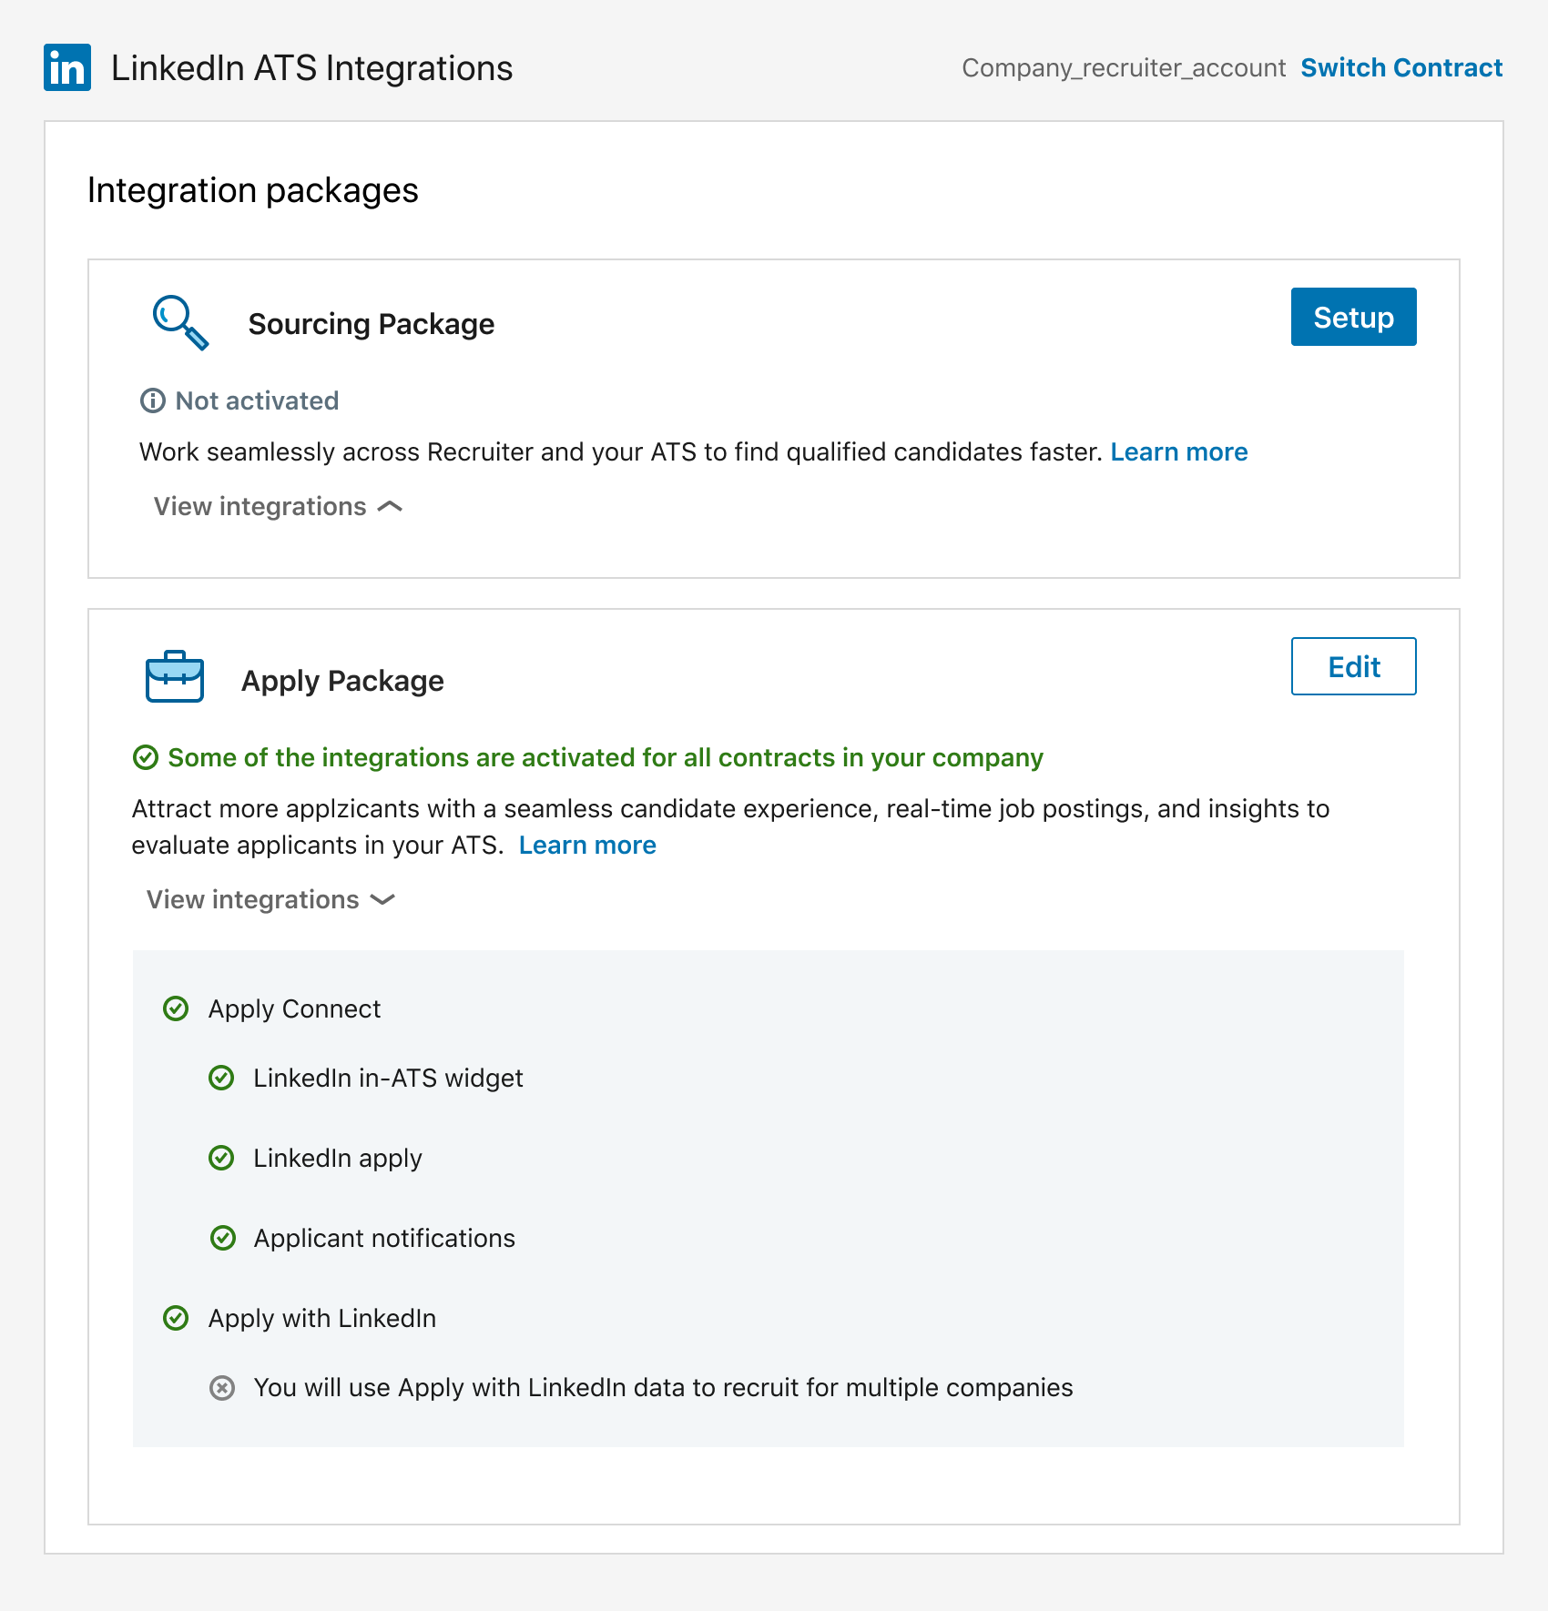Click the check icon next to Applicant notifications
This screenshot has width=1548, height=1611.
(223, 1238)
